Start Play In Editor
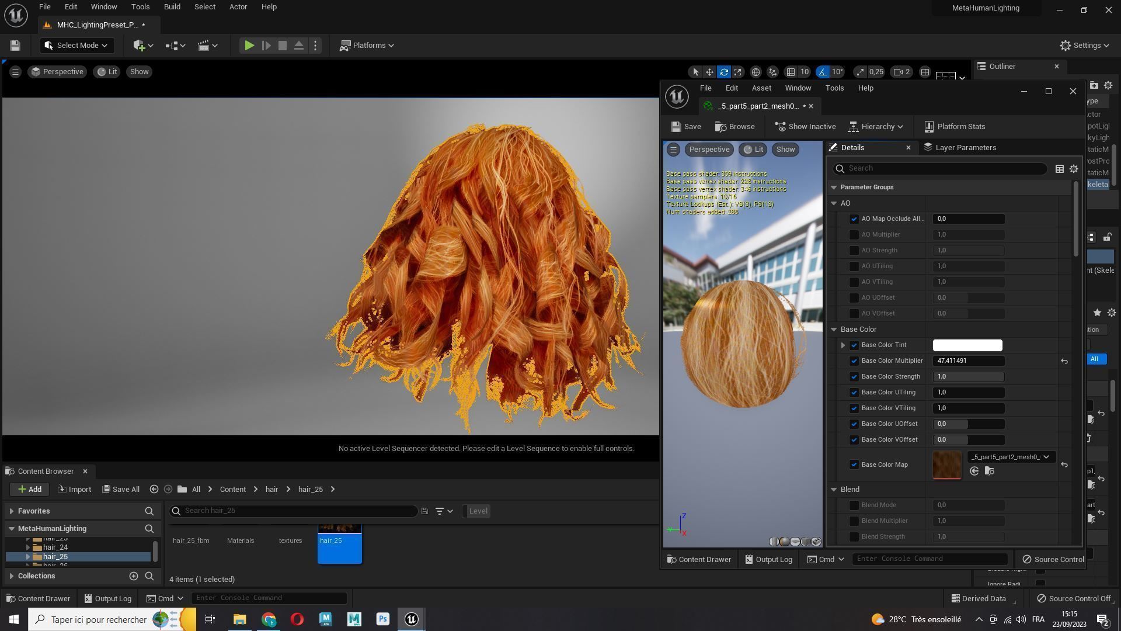 tap(249, 46)
